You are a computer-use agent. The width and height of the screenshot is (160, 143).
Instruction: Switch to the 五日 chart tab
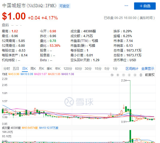click(16, 68)
